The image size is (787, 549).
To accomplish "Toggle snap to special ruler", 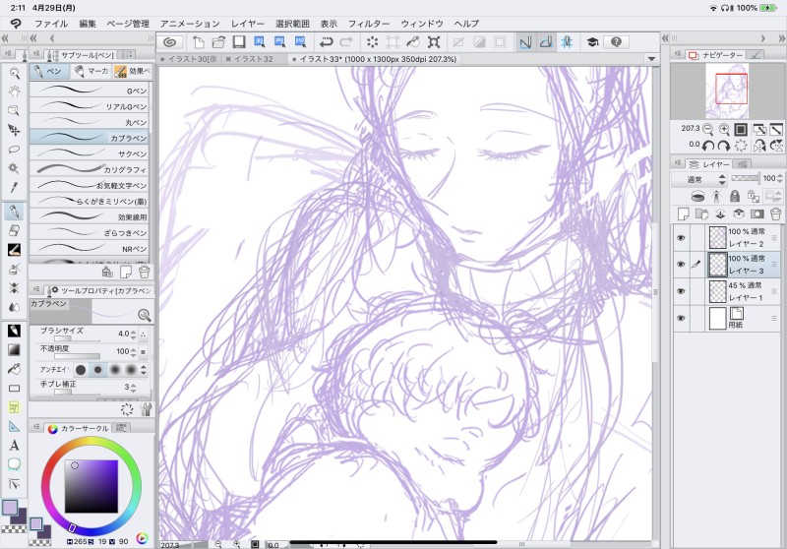I will [x=546, y=42].
